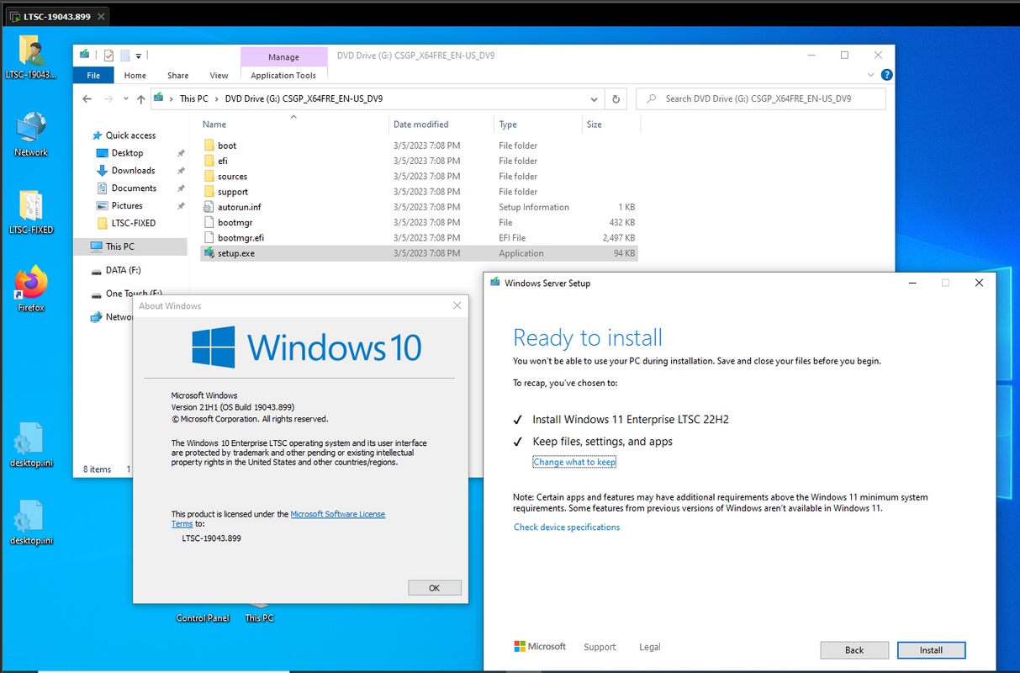Select the efi folder

coord(222,161)
